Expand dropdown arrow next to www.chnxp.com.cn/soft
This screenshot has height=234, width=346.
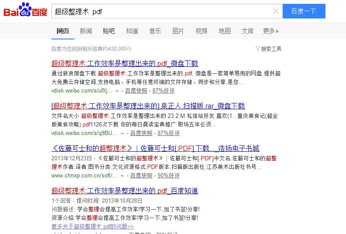pos(122,176)
